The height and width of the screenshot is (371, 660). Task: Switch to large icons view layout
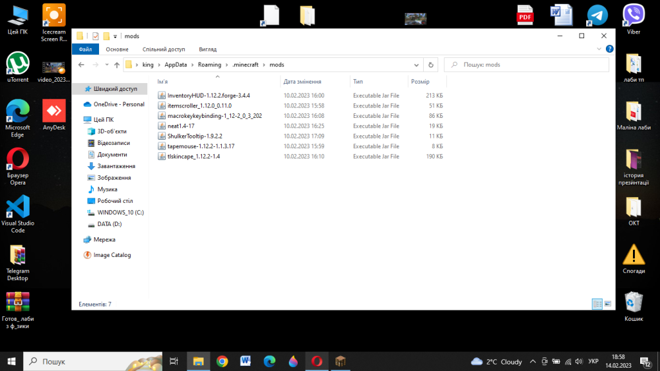[608, 304]
